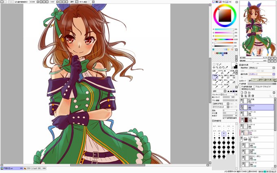Image resolution: width=277 pixels, height=173 pixels.
Task: Click the navigator preview thumbnail
Action: tap(258, 28)
